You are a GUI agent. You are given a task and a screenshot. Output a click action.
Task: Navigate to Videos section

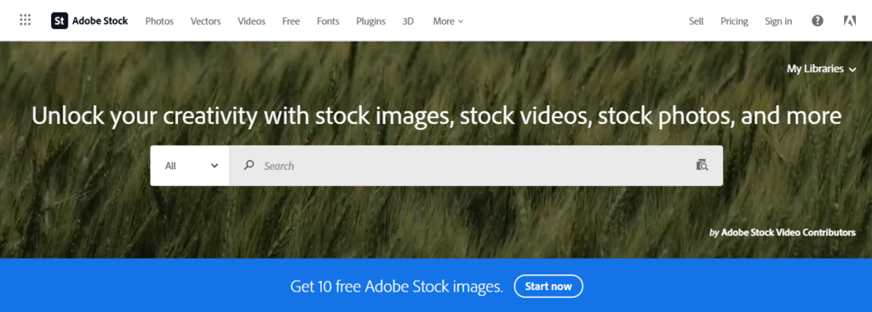pyautogui.click(x=251, y=21)
